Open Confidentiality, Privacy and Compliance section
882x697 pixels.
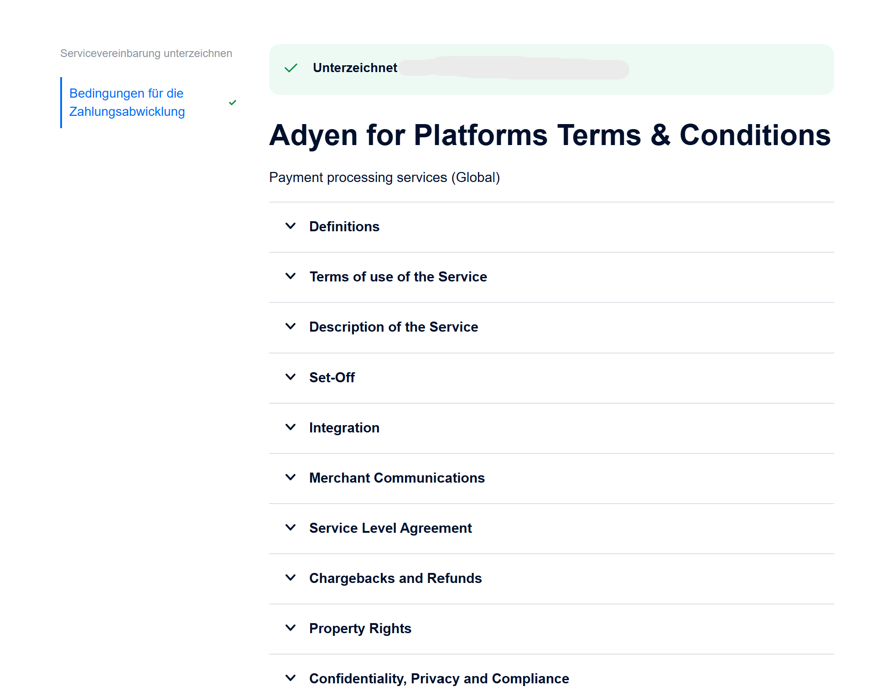click(x=439, y=679)
